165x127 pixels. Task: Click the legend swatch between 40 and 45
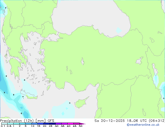pos(71,124)
